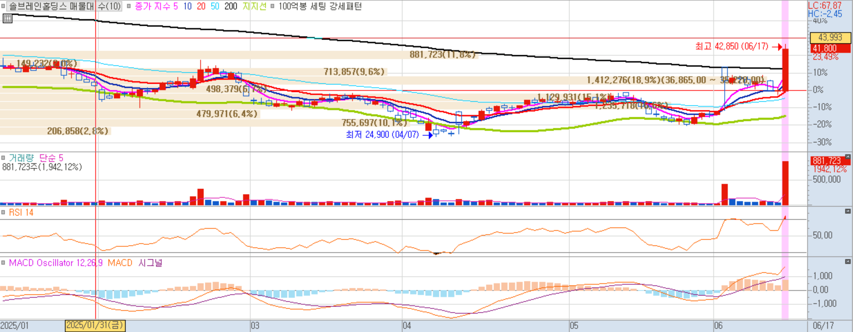Viewport: 853px width, 332px height.
Task: Pick the red 20-day moving average legend
Action: tap(201, 6)
